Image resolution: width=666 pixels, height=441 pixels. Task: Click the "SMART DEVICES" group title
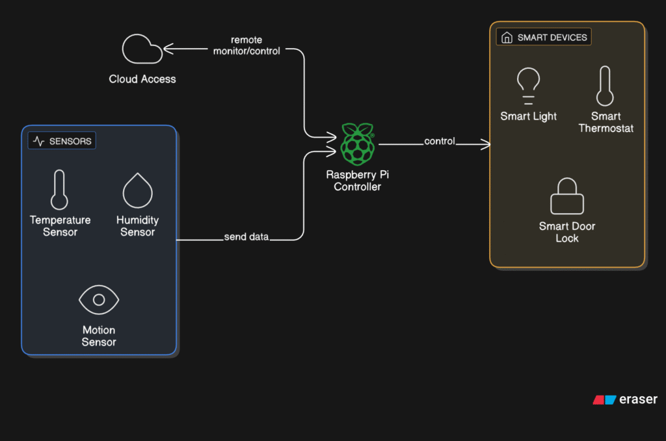click(552, 38)
